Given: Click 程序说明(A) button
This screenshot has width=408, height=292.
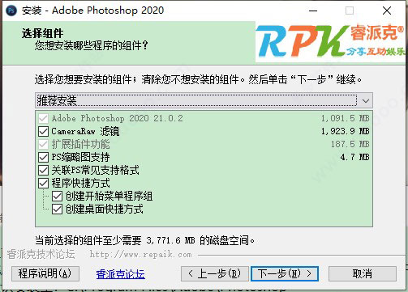Looking at the screenshot, I should pyautogui.click(x=45, y=273).
